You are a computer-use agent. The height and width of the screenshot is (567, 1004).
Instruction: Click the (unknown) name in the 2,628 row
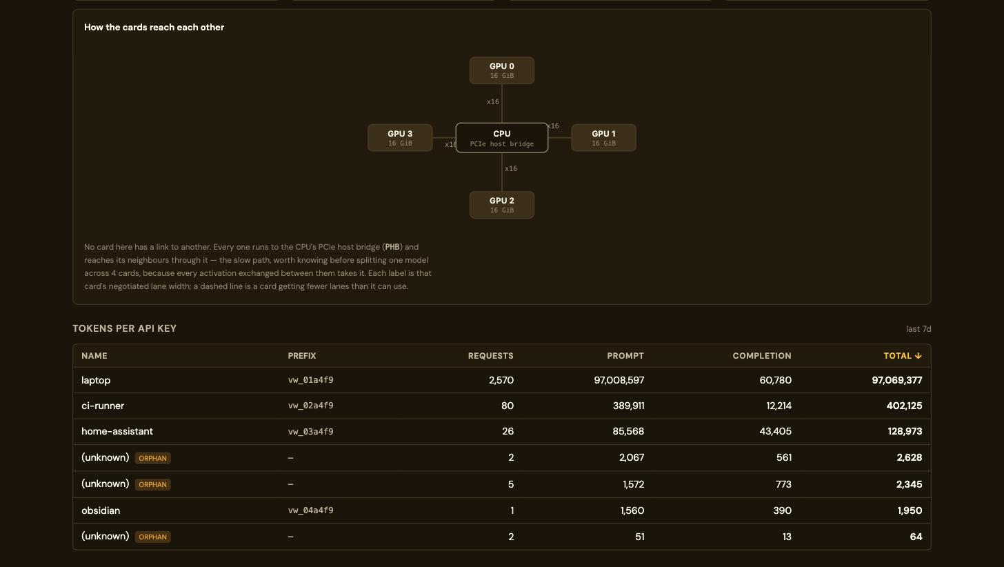106,457
